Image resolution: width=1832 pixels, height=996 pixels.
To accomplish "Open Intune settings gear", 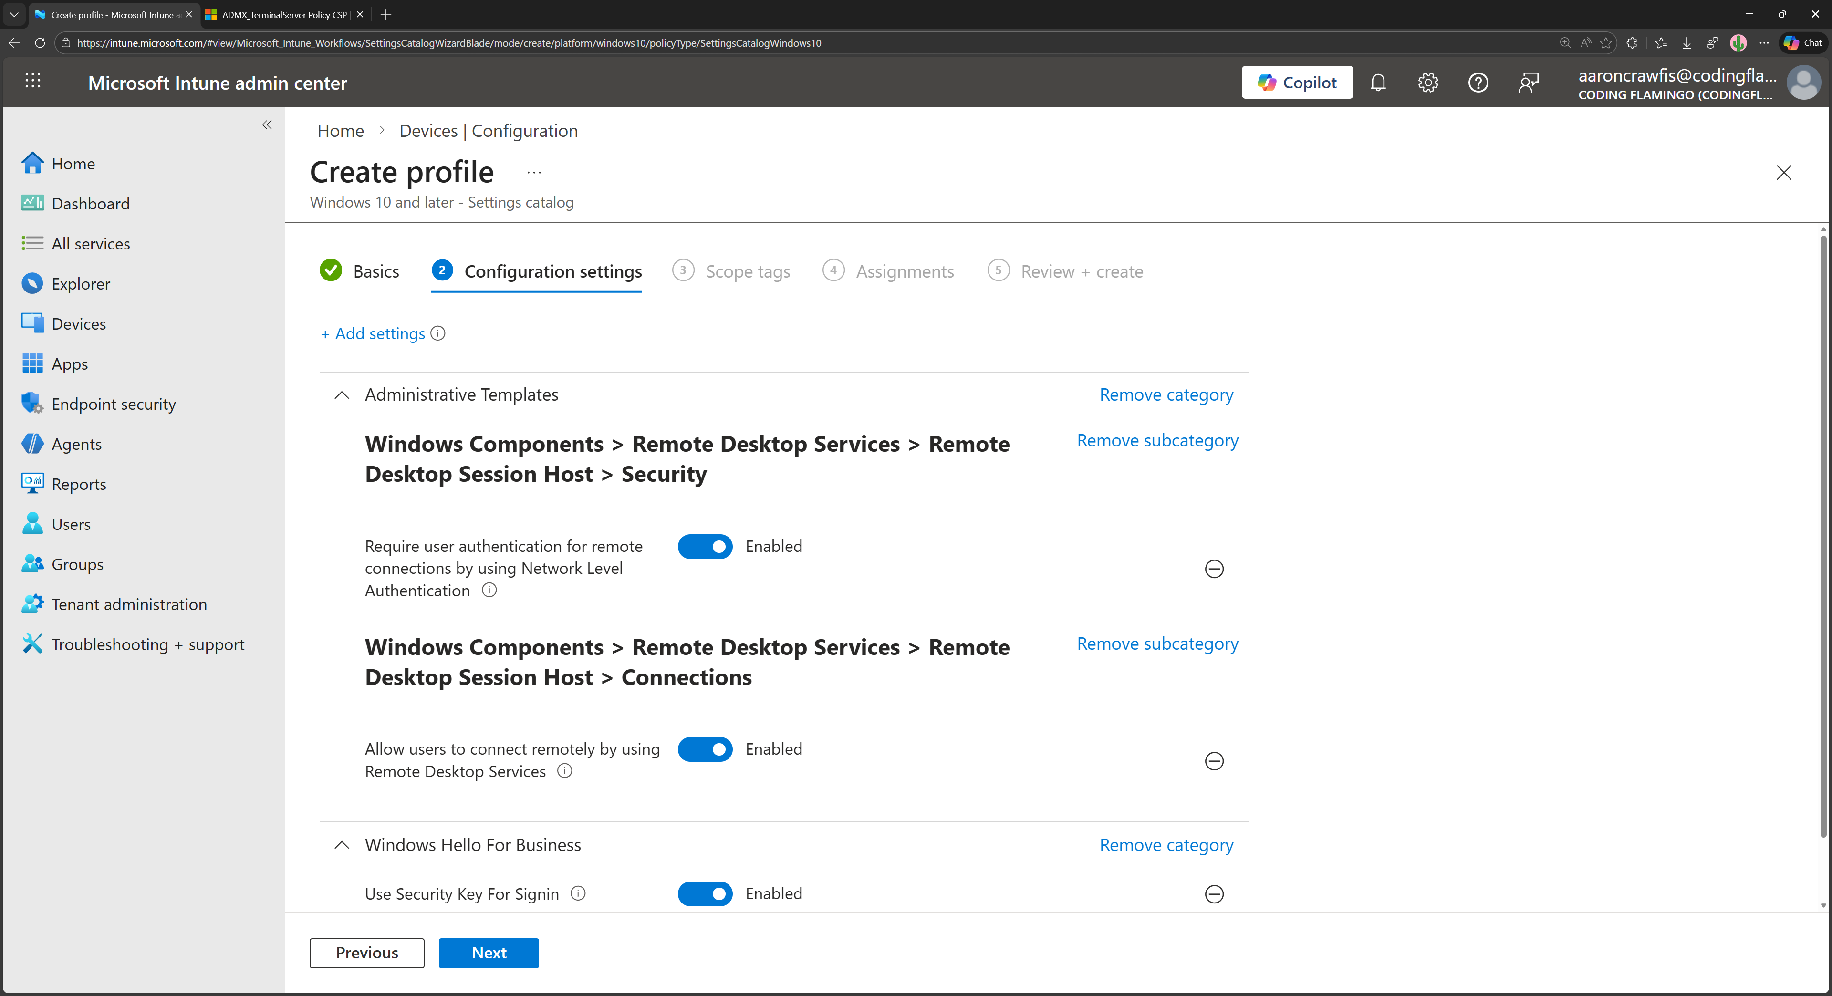I will [1428, 83].
